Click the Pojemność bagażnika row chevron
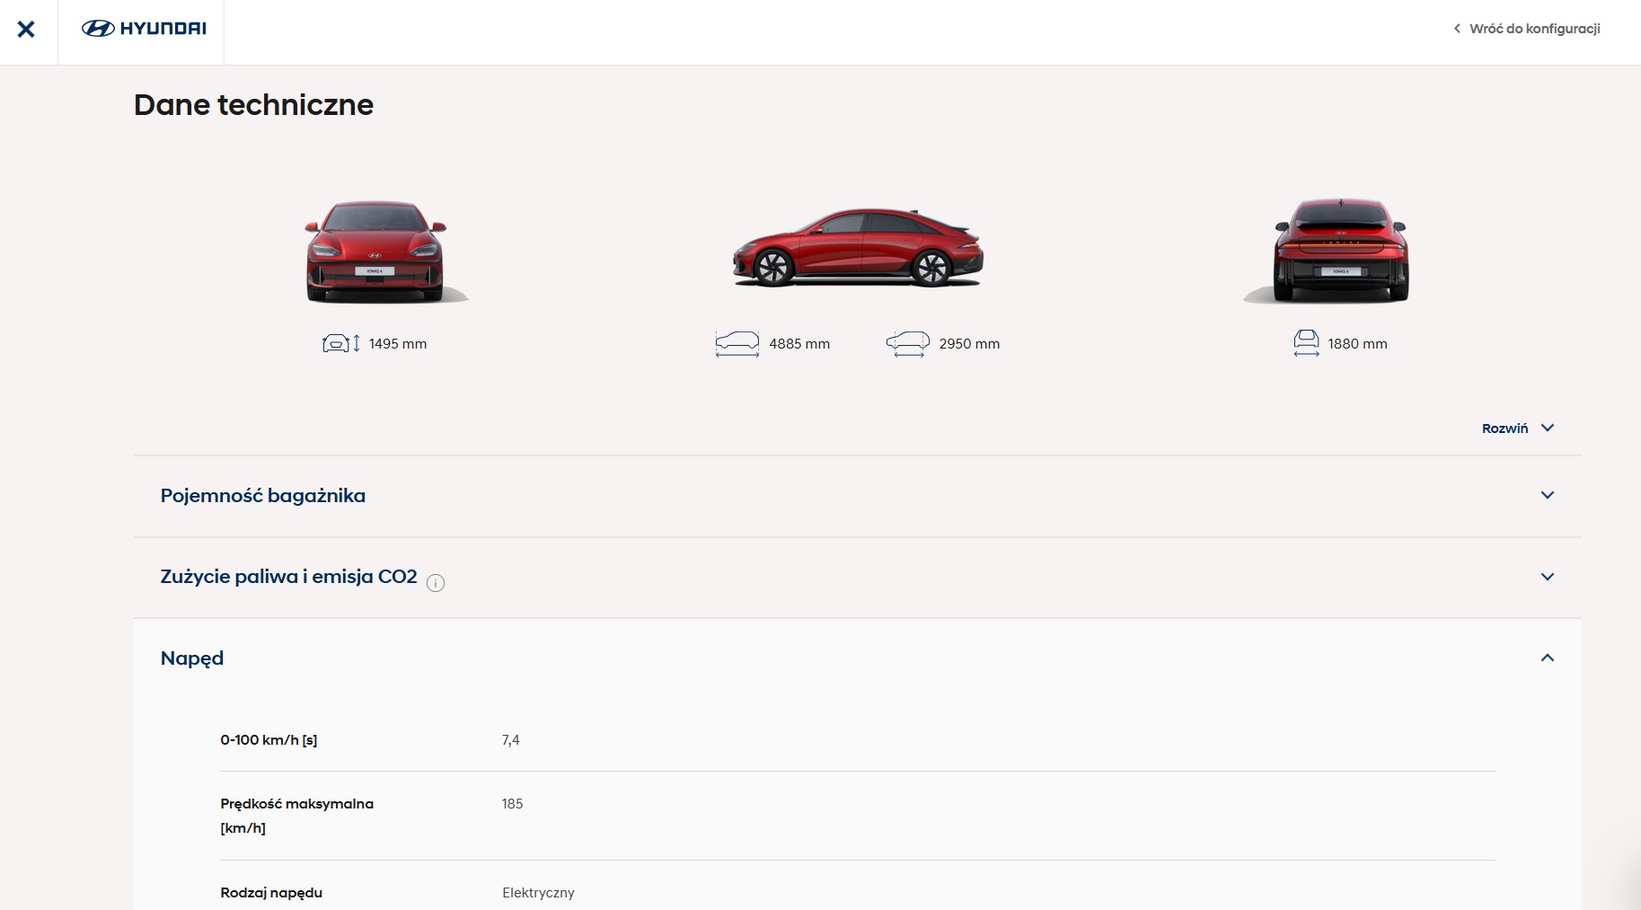 click(x=1548, y=495)
